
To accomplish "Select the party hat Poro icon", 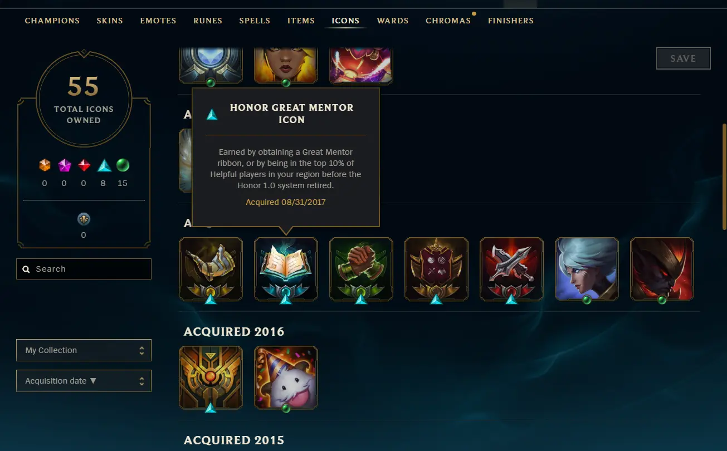I will pos(286,378).
